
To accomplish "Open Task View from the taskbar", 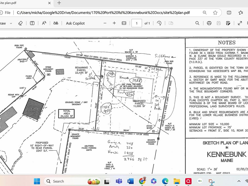I will (x=107, y=181).
